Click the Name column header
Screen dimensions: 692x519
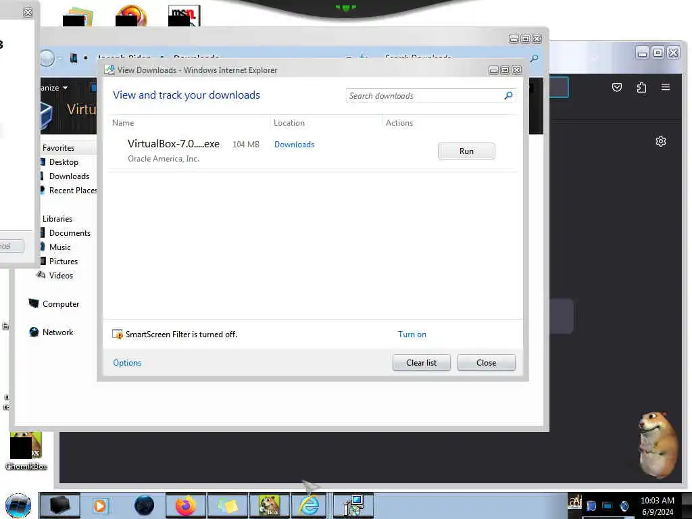coord(123,123)
